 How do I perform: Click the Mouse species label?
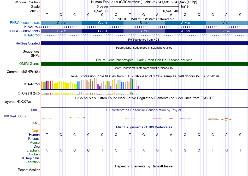[x=35, y=143]
